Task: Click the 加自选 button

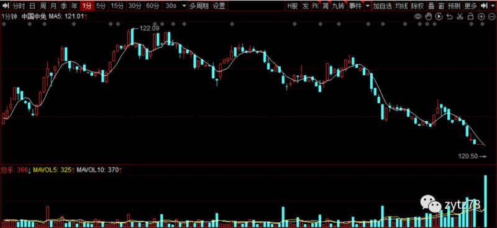Action: coord(382,6)
